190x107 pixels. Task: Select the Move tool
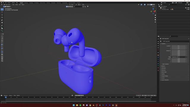pos(2,15)
